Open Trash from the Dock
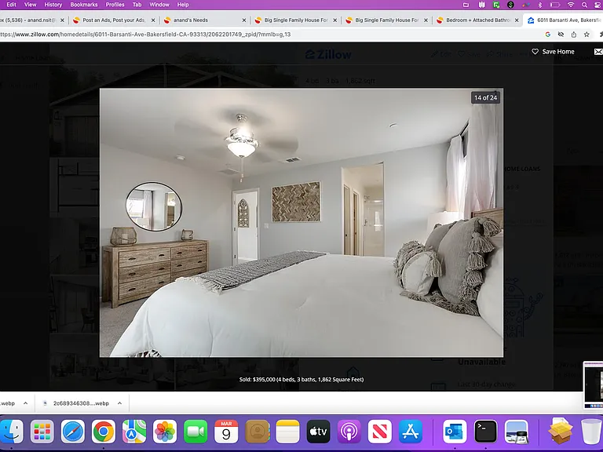 point(591,432)
